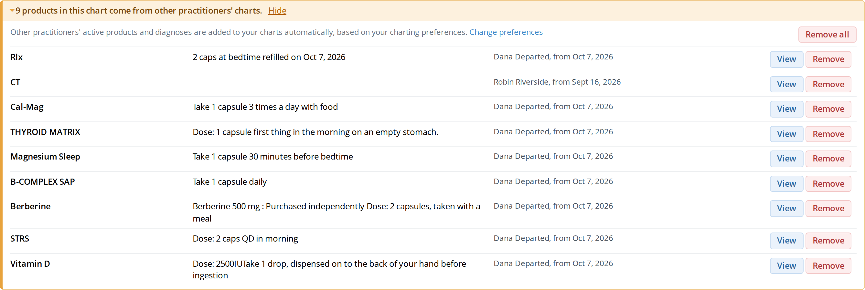Screen dimensions: 865x290
Task: Select the Vitamin D product name
Action: [30, 264]
